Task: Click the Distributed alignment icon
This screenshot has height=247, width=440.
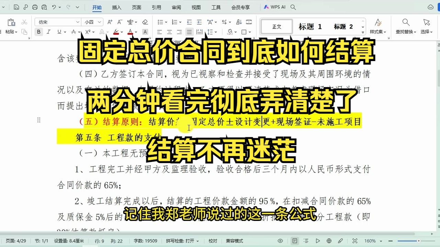Action: click(199, 32)
